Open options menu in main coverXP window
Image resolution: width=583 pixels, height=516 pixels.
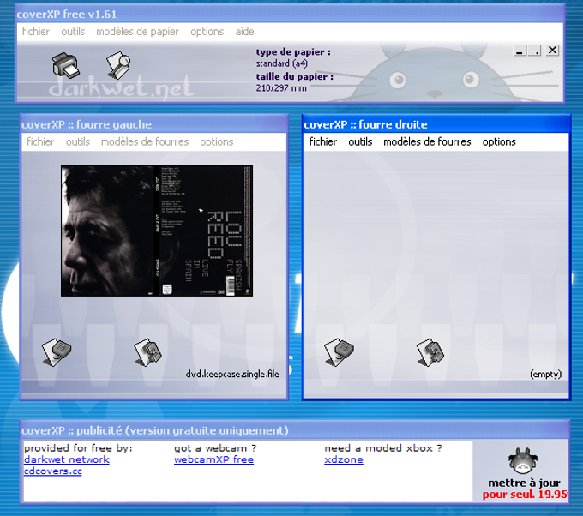[207, 32]
